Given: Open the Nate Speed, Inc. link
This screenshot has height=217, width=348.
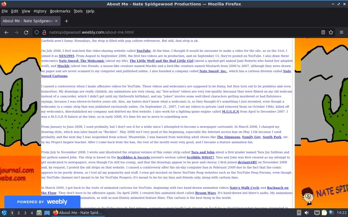Looking at the screenshot, I should tap(213, 71).
